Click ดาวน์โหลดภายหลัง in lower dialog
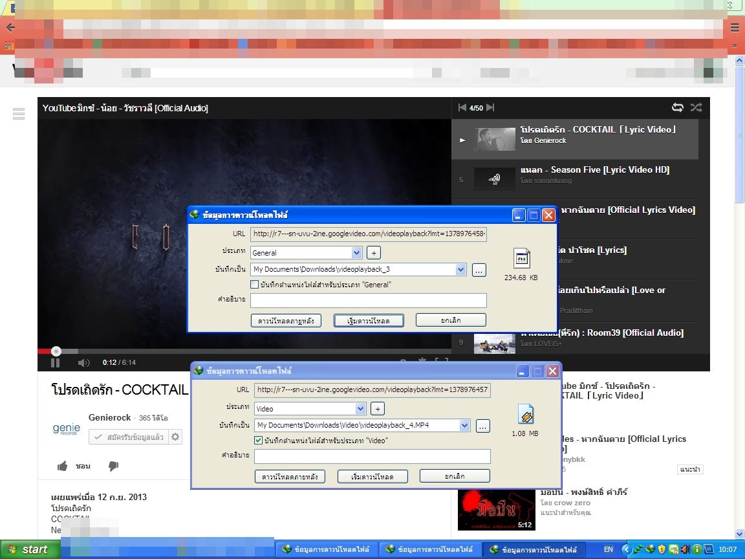 coord(290,477)
